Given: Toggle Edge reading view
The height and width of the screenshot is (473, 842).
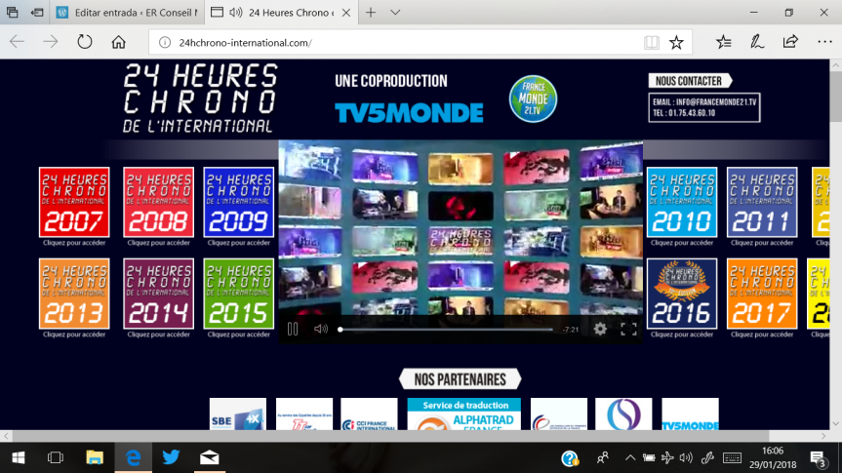Looking at the screenshot, I should pyautogui.click(x=651, y=42).
